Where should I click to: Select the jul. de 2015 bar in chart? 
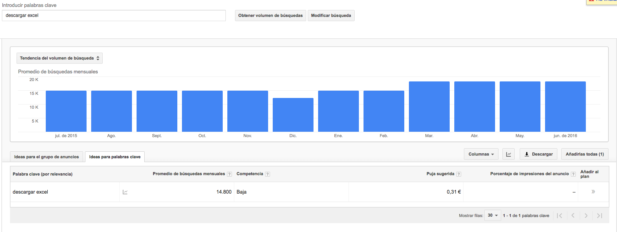pyautogui.click(x=66, y=111)
